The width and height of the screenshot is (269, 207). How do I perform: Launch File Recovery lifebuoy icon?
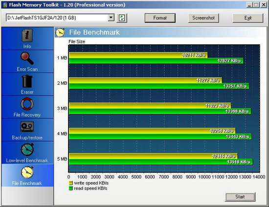click(27, 104)
